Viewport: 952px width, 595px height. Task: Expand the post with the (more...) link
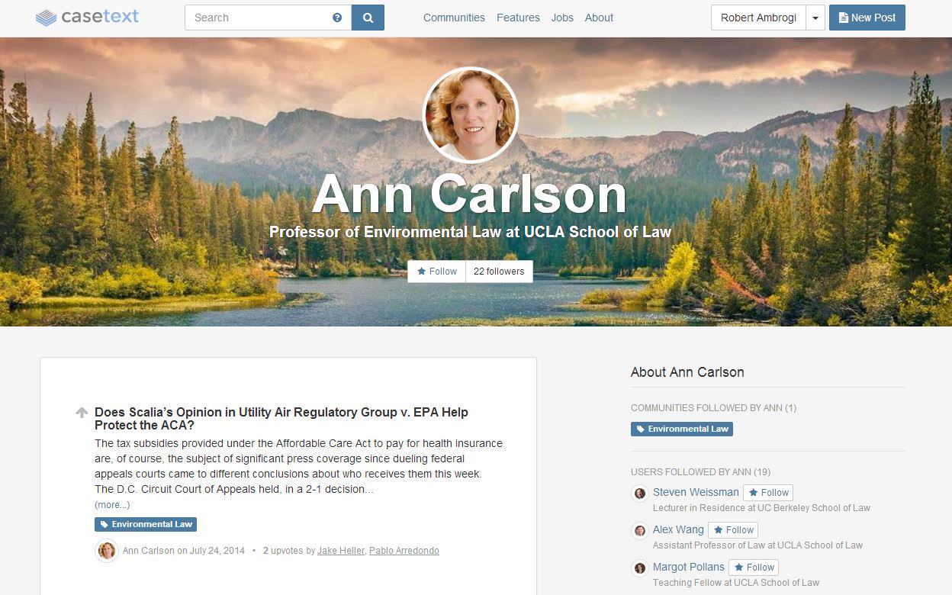coord(112,505)
